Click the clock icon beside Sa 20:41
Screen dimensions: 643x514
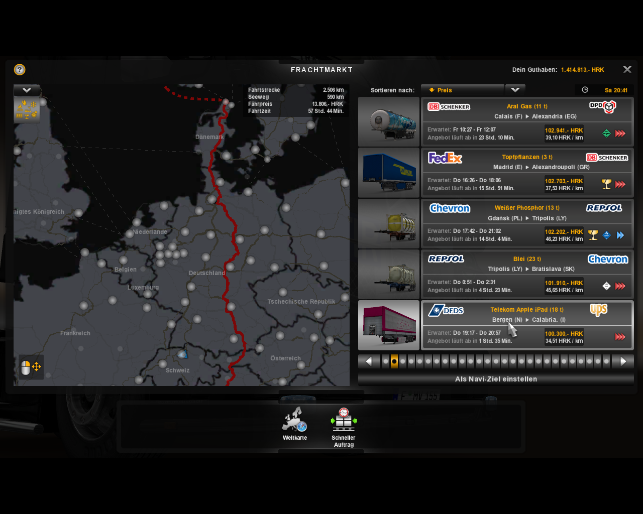(585, 90)
